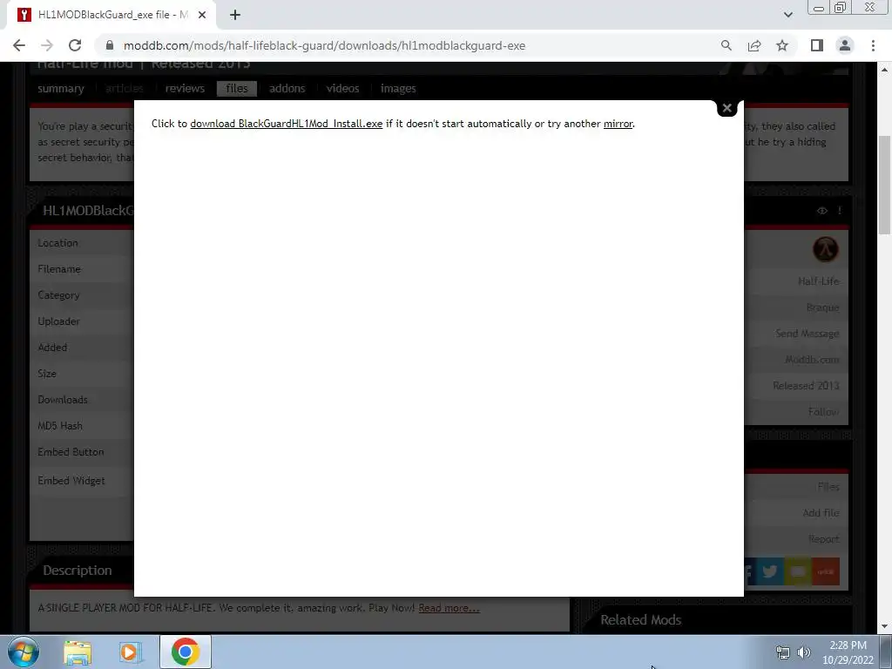Image resolution: width=892 pixels, height=669 pixels.
Task: Click the MD5 Hash row label
Action: [x=60, y=425]
